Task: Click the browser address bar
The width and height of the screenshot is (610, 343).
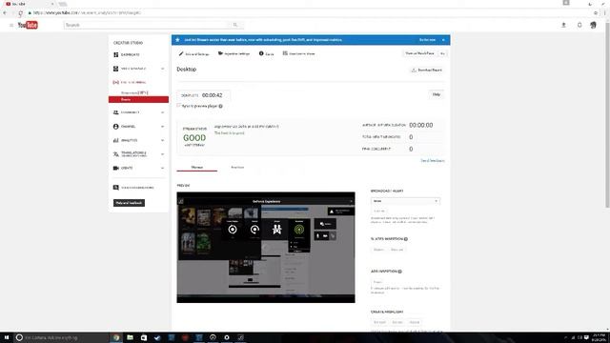Action: click(312, 12)
